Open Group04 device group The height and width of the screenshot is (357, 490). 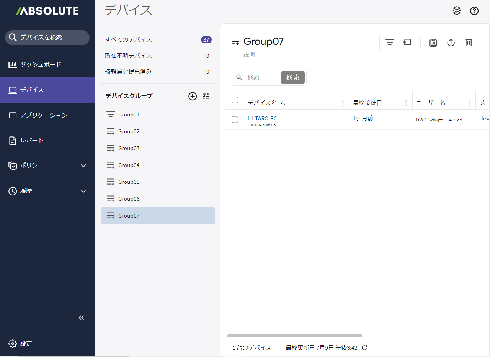click(x=158, y=165)
